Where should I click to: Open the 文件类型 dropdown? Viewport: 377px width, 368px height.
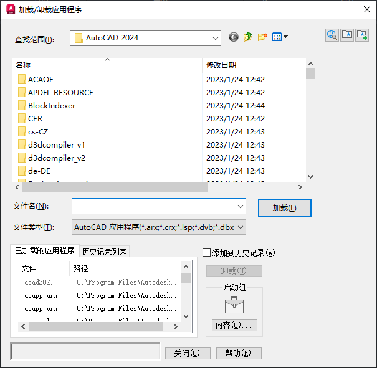click(x=159, y=227)
